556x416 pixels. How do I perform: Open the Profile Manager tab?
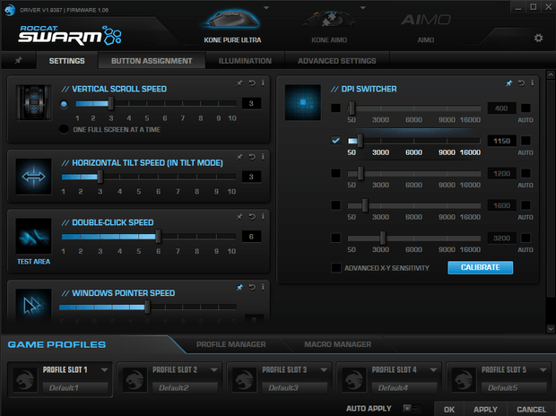pos(230,344)
